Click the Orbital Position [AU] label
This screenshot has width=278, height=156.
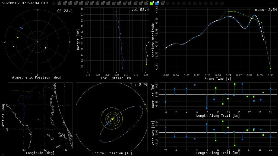coord(112,153)
